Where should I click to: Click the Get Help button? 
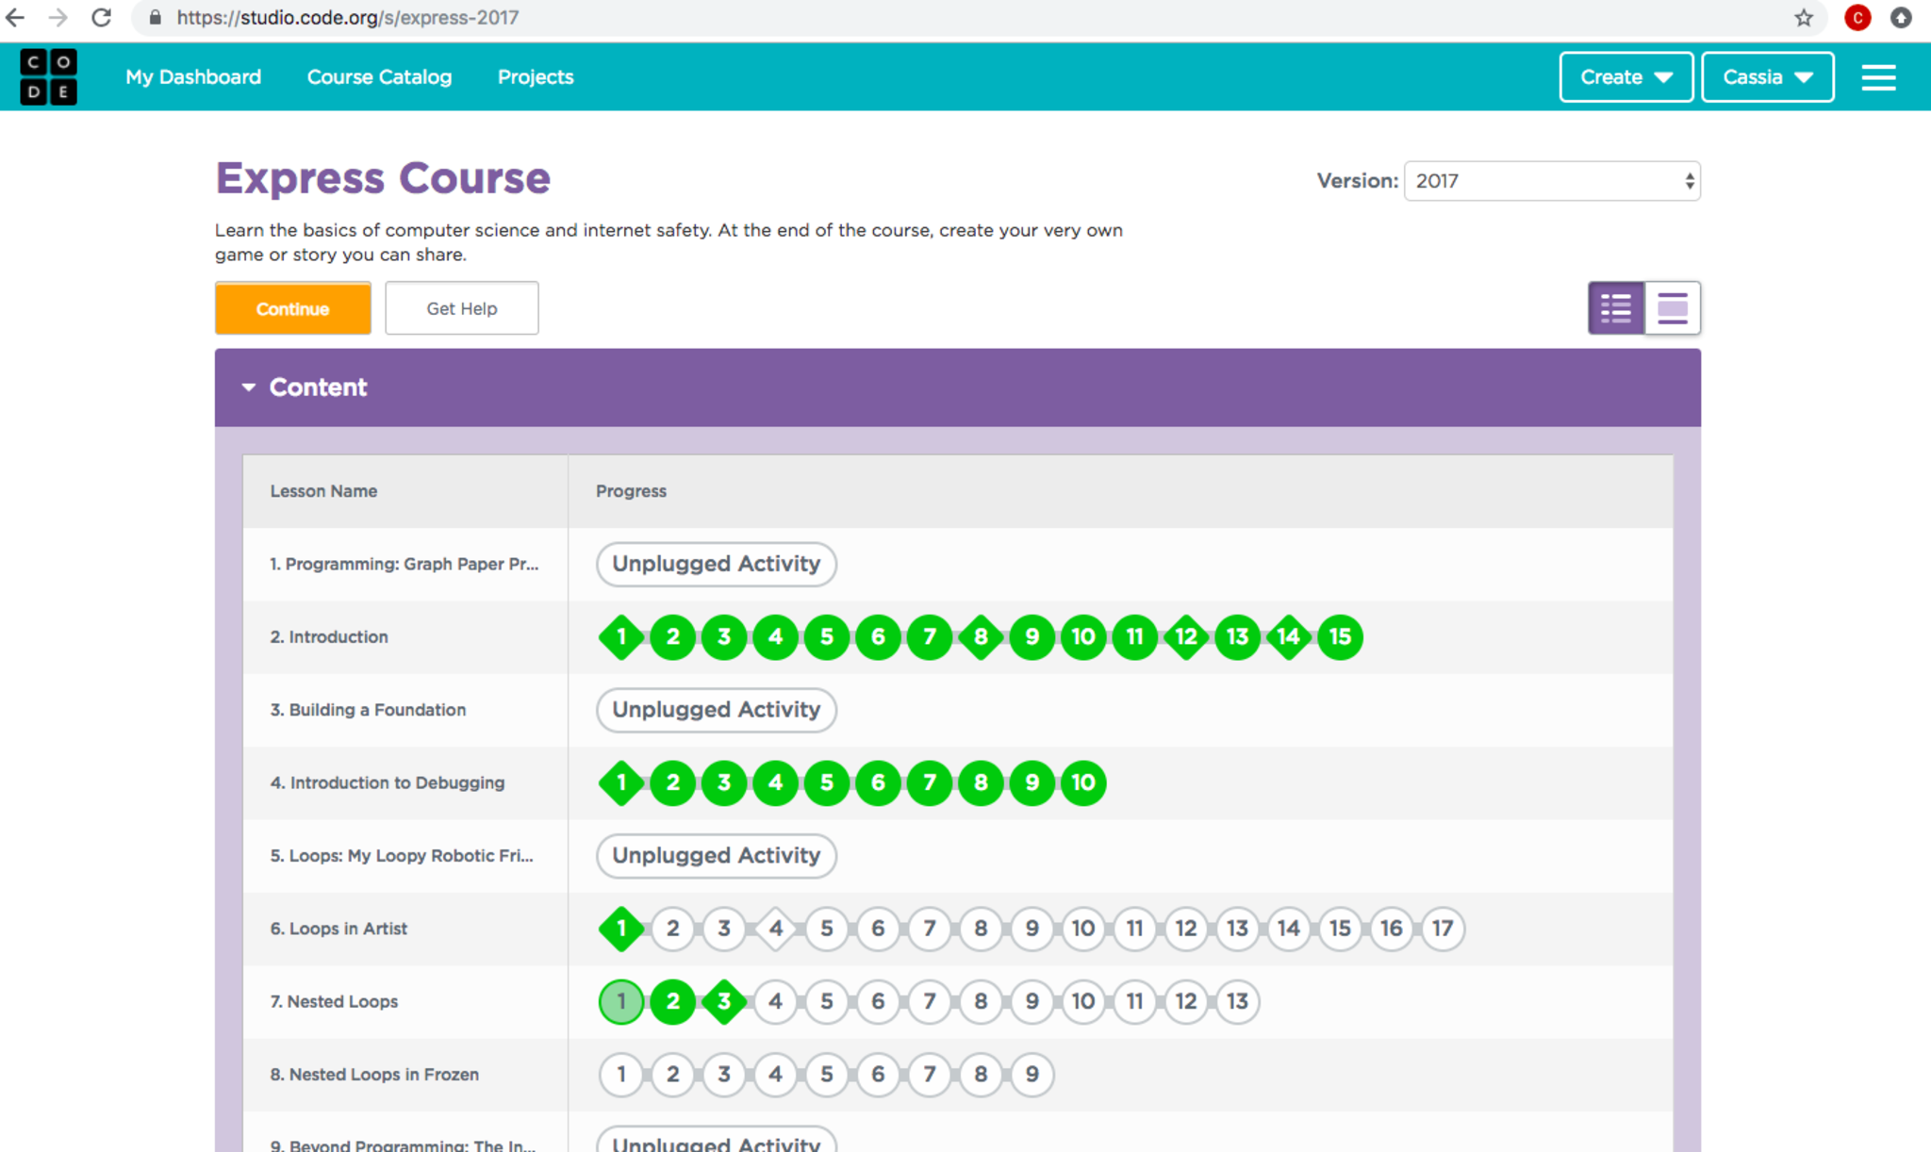(461, 308)
